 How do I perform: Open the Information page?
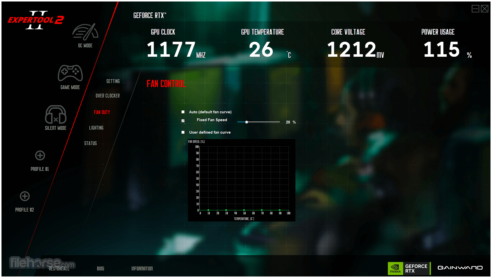(x=142, y=269)
